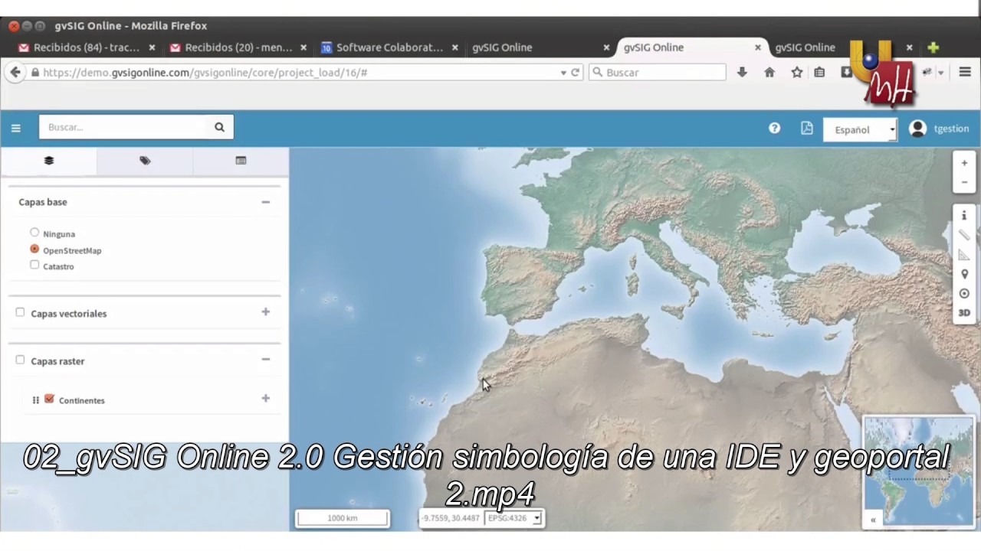Open Firefox downloads arrow
This screenshot has width=981, height=551.
coord(742,72)
